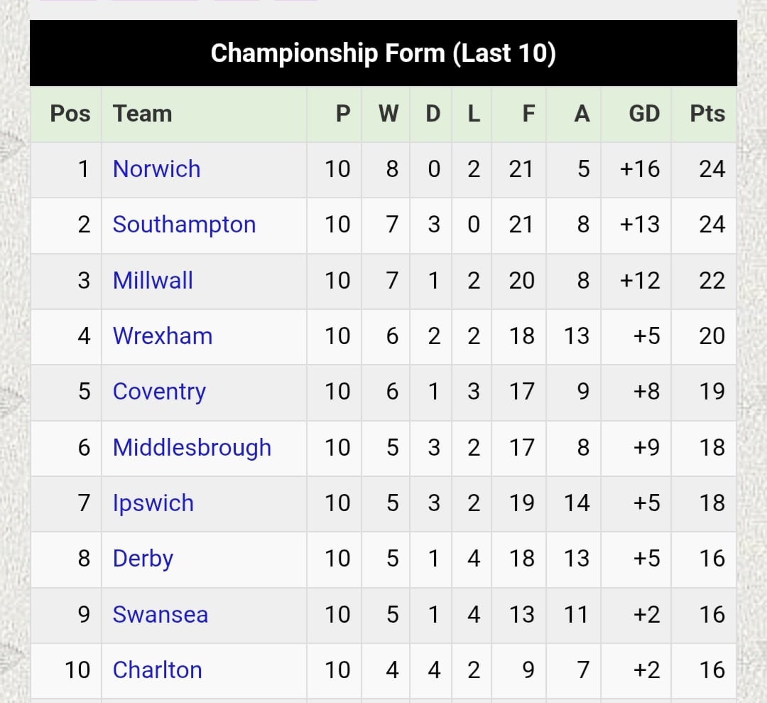Click the Championship Form (Last 10) title

[383, 53]
